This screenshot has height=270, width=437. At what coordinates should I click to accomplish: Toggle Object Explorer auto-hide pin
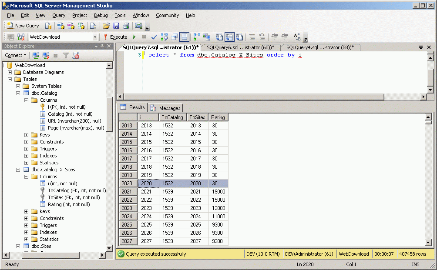102,46
